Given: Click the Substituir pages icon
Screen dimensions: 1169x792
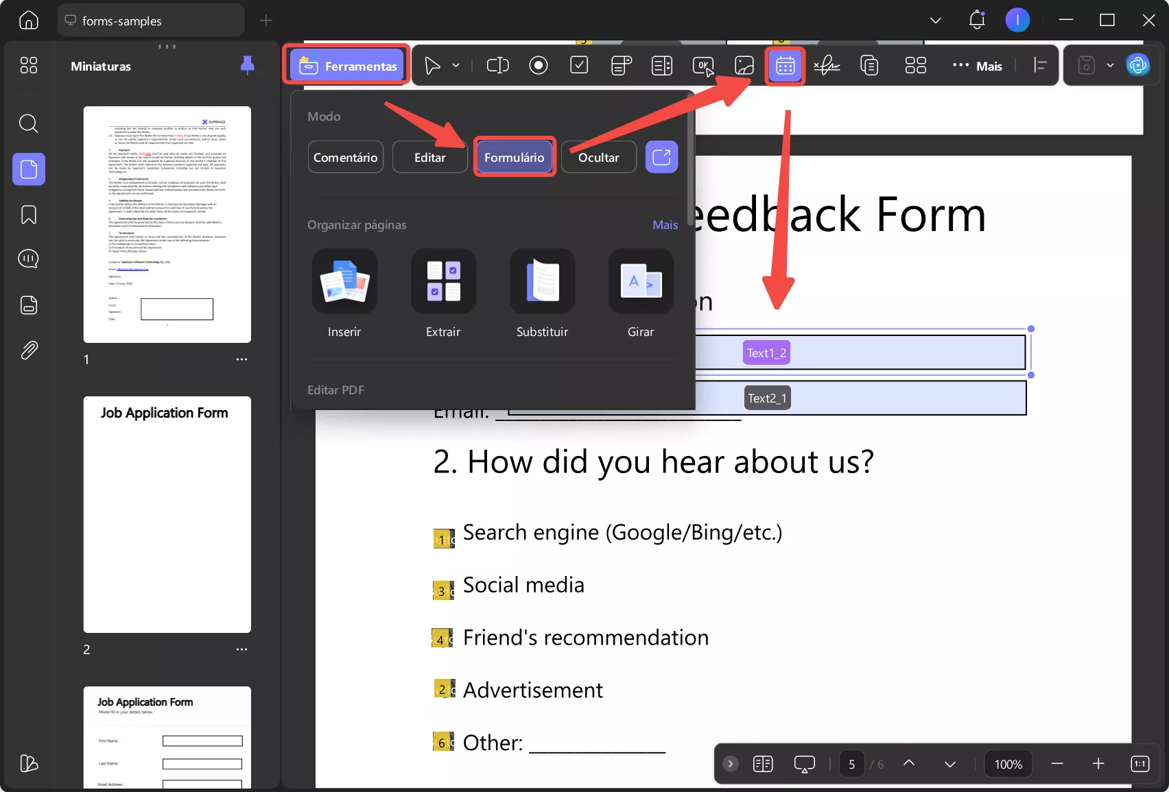Looking at the screenshot, I should click(x=542, y=281).
